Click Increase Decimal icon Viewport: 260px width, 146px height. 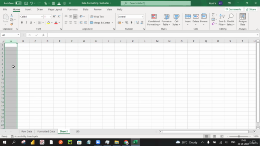137,23
